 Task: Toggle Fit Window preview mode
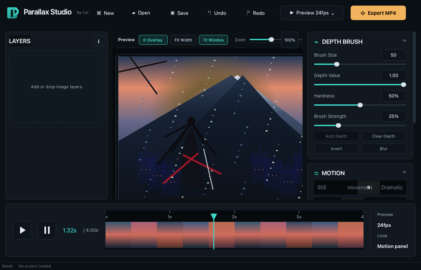[213, 40]
